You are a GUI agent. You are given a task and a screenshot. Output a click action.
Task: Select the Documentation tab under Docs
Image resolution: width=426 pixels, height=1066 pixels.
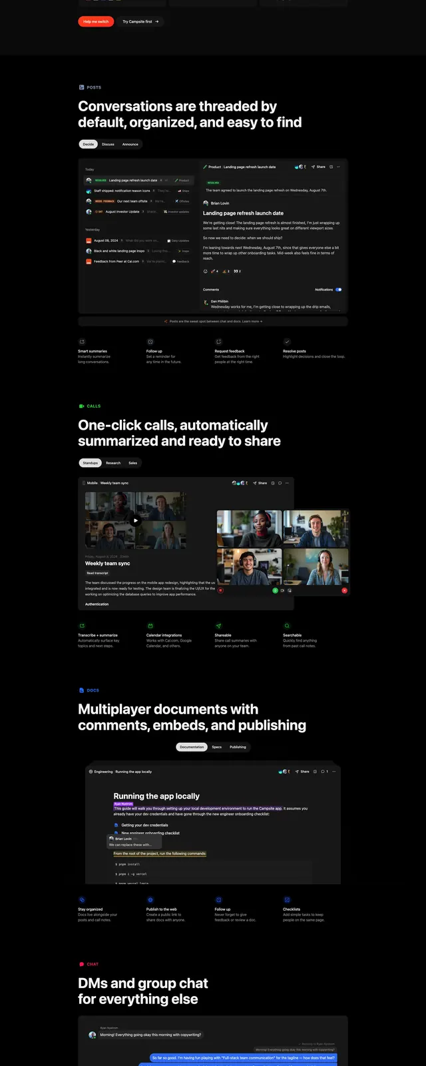(192, 747)
